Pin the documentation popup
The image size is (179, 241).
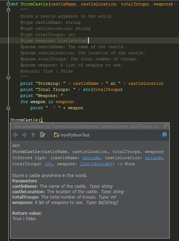[165, 126]
